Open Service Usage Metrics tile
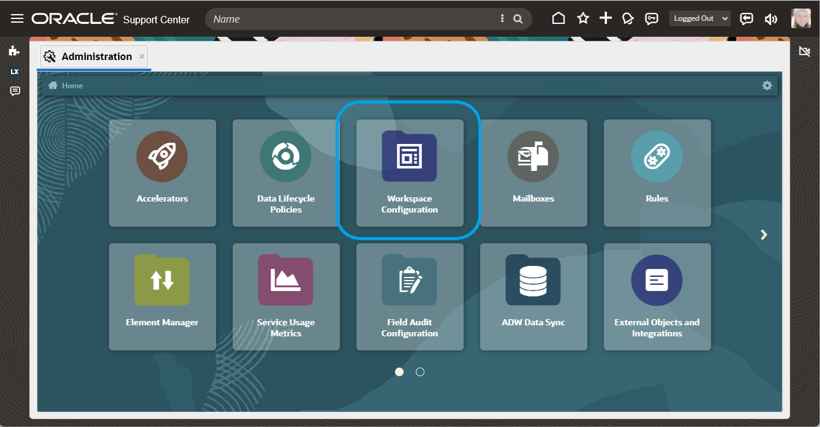The height and width of the screenshot is (427, 820). click(286, 297)
